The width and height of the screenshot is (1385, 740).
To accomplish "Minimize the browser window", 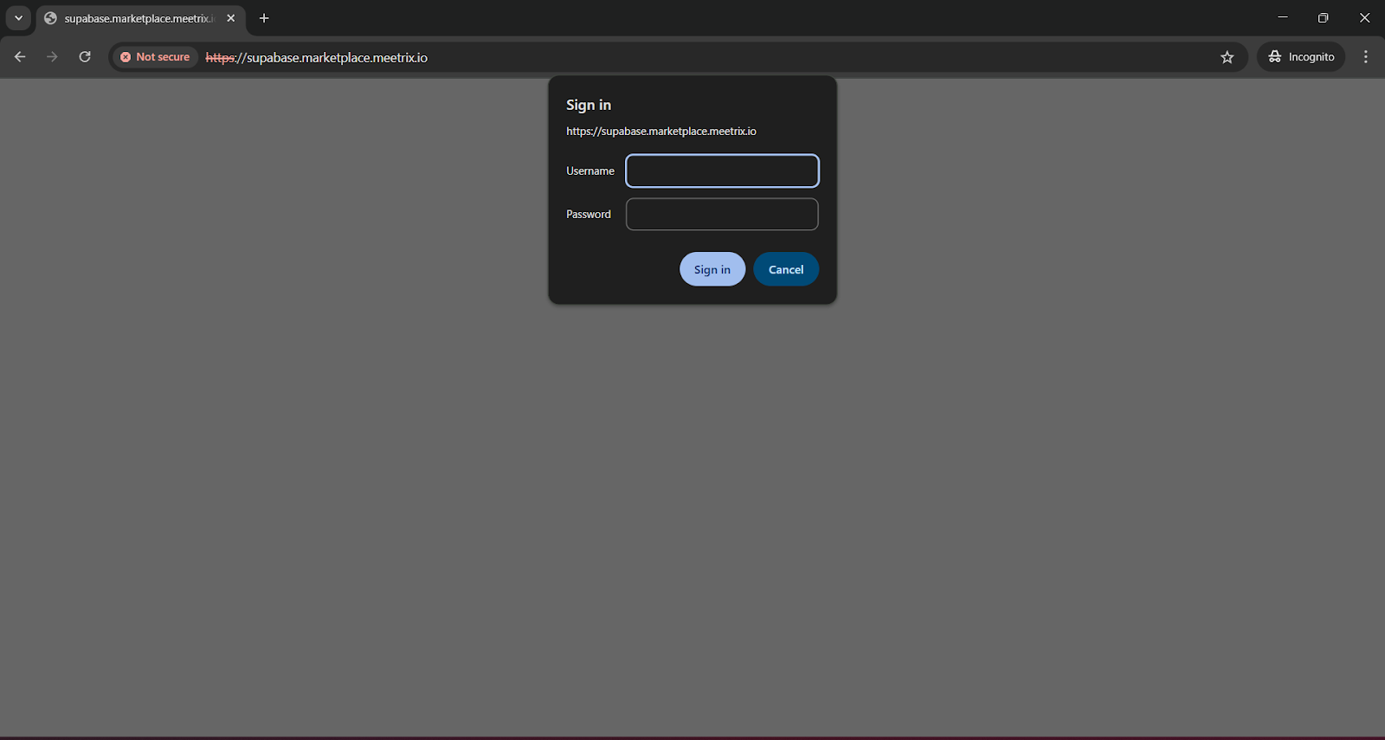I will pos(1283,17).
